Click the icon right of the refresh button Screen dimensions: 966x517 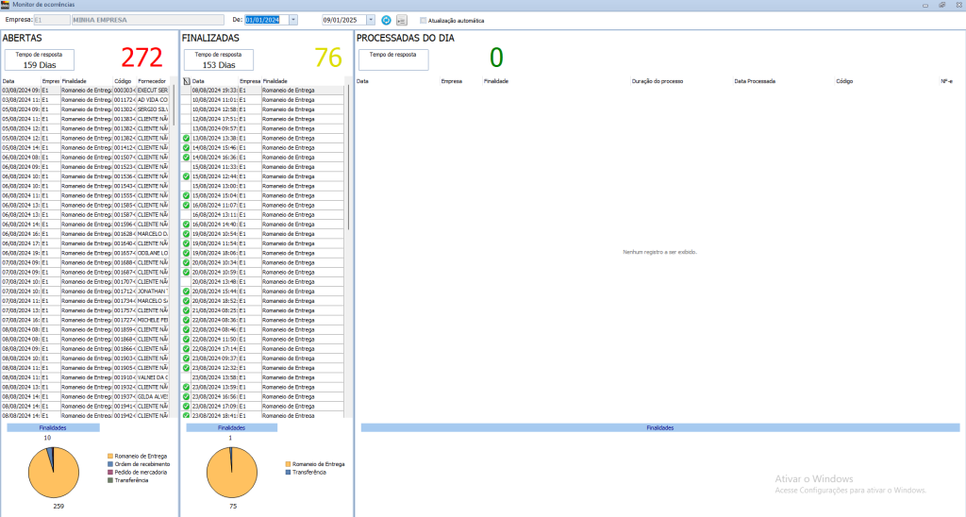coord(401,20)
